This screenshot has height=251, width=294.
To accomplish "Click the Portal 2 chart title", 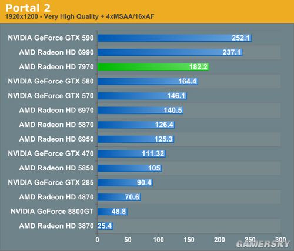I will [28, 8].
